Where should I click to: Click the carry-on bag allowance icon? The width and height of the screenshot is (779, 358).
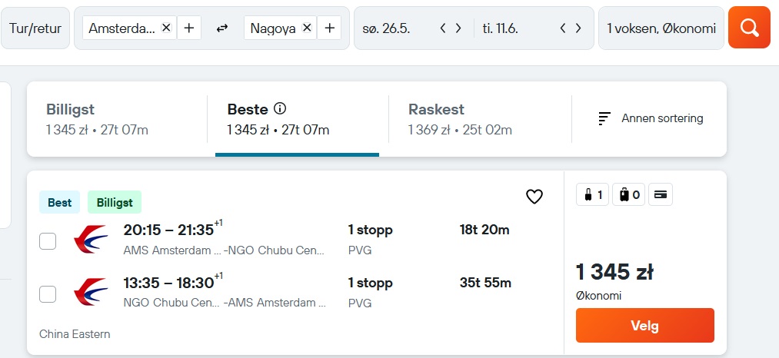pos(593,194)
